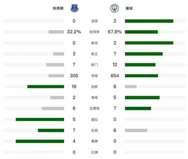Click the Everton club crest icon
Viewport: 188px width, 159px height.
[75, 8]
